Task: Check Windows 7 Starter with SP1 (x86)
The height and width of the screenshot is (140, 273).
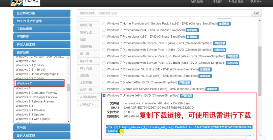Action: point(104,89)
